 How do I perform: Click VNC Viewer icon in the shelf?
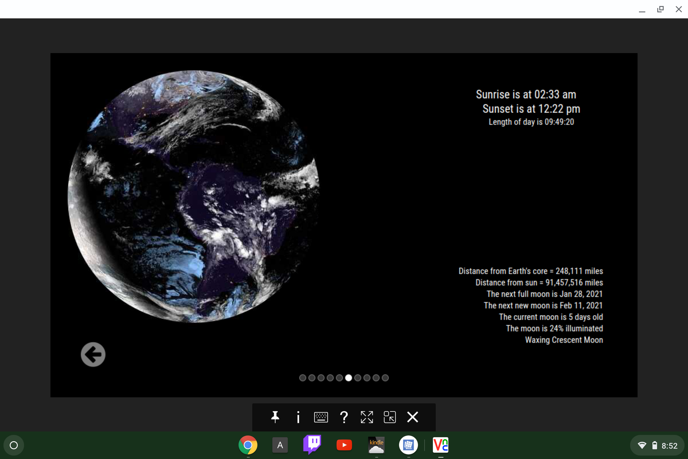[441, 445]
